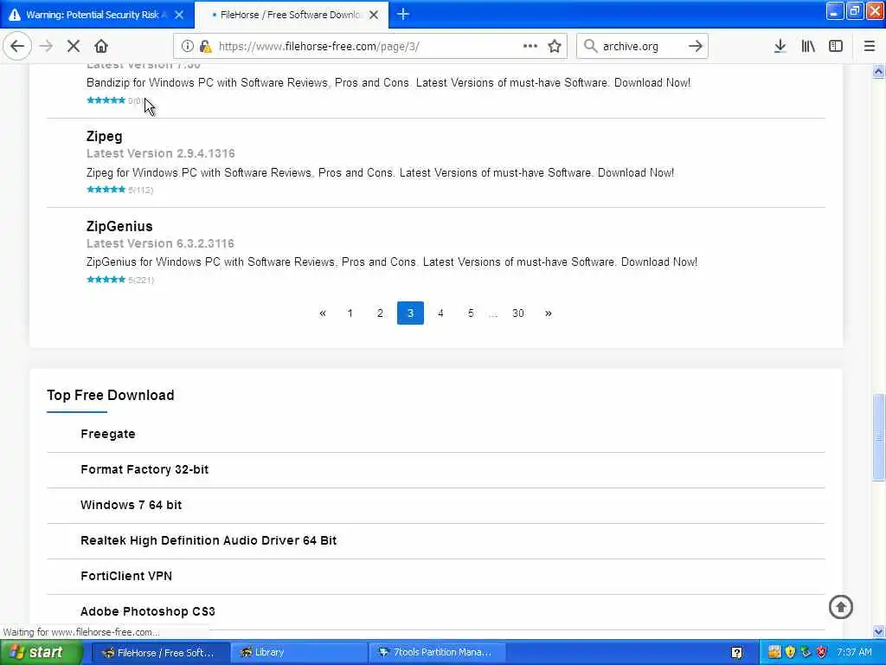Go to pagination page 5
886x665 pixels.
pos(470,313)
